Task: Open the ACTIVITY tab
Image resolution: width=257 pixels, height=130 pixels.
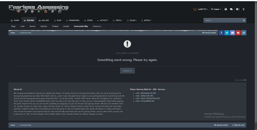Action: tap(103, 20)
